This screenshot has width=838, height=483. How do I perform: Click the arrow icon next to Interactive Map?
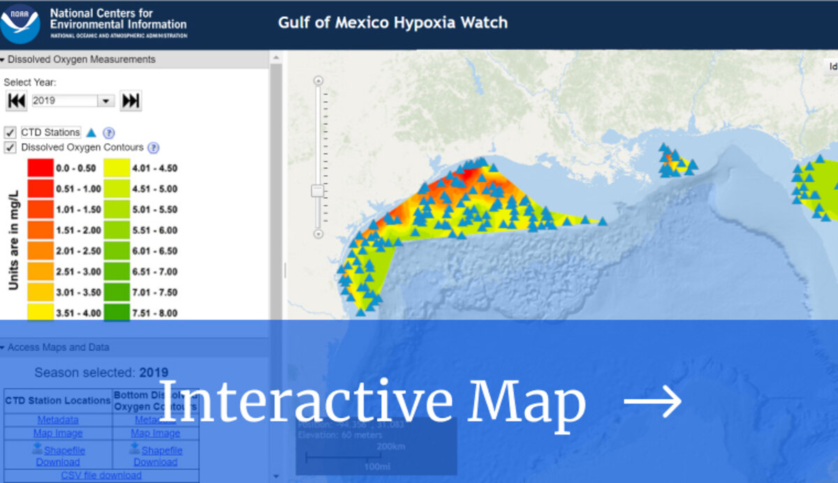coord(652,402)
